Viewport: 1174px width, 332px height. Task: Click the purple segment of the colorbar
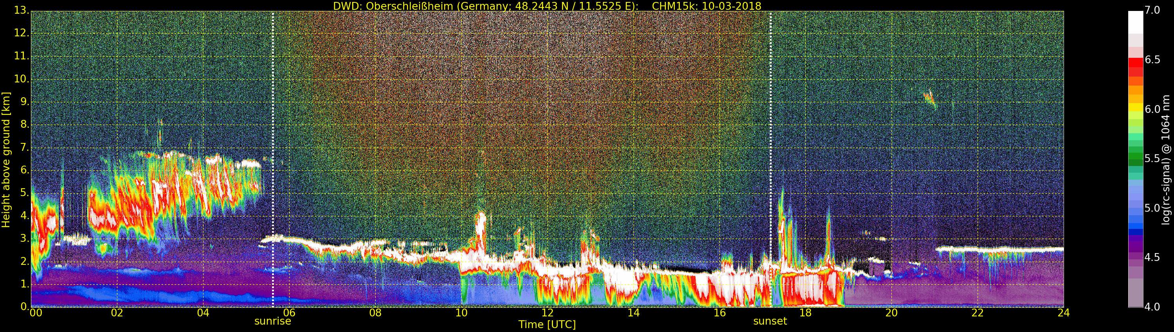coord(1135,246)
